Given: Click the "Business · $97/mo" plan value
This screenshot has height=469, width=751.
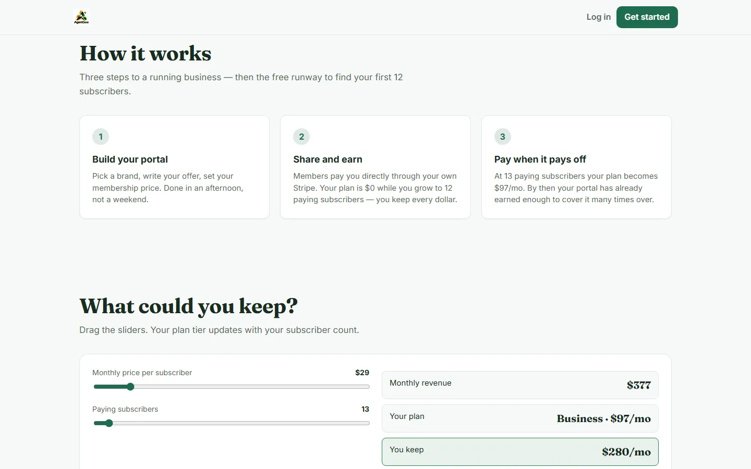Looking at the screenshot, I should point(604,419).
